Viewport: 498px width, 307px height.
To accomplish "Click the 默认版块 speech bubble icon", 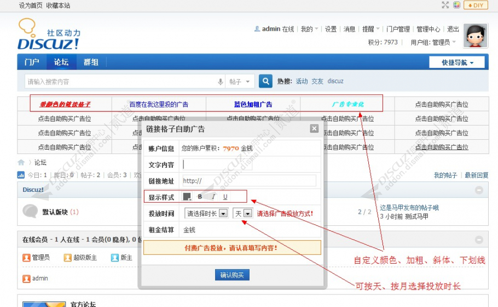I will click(31, 211).
